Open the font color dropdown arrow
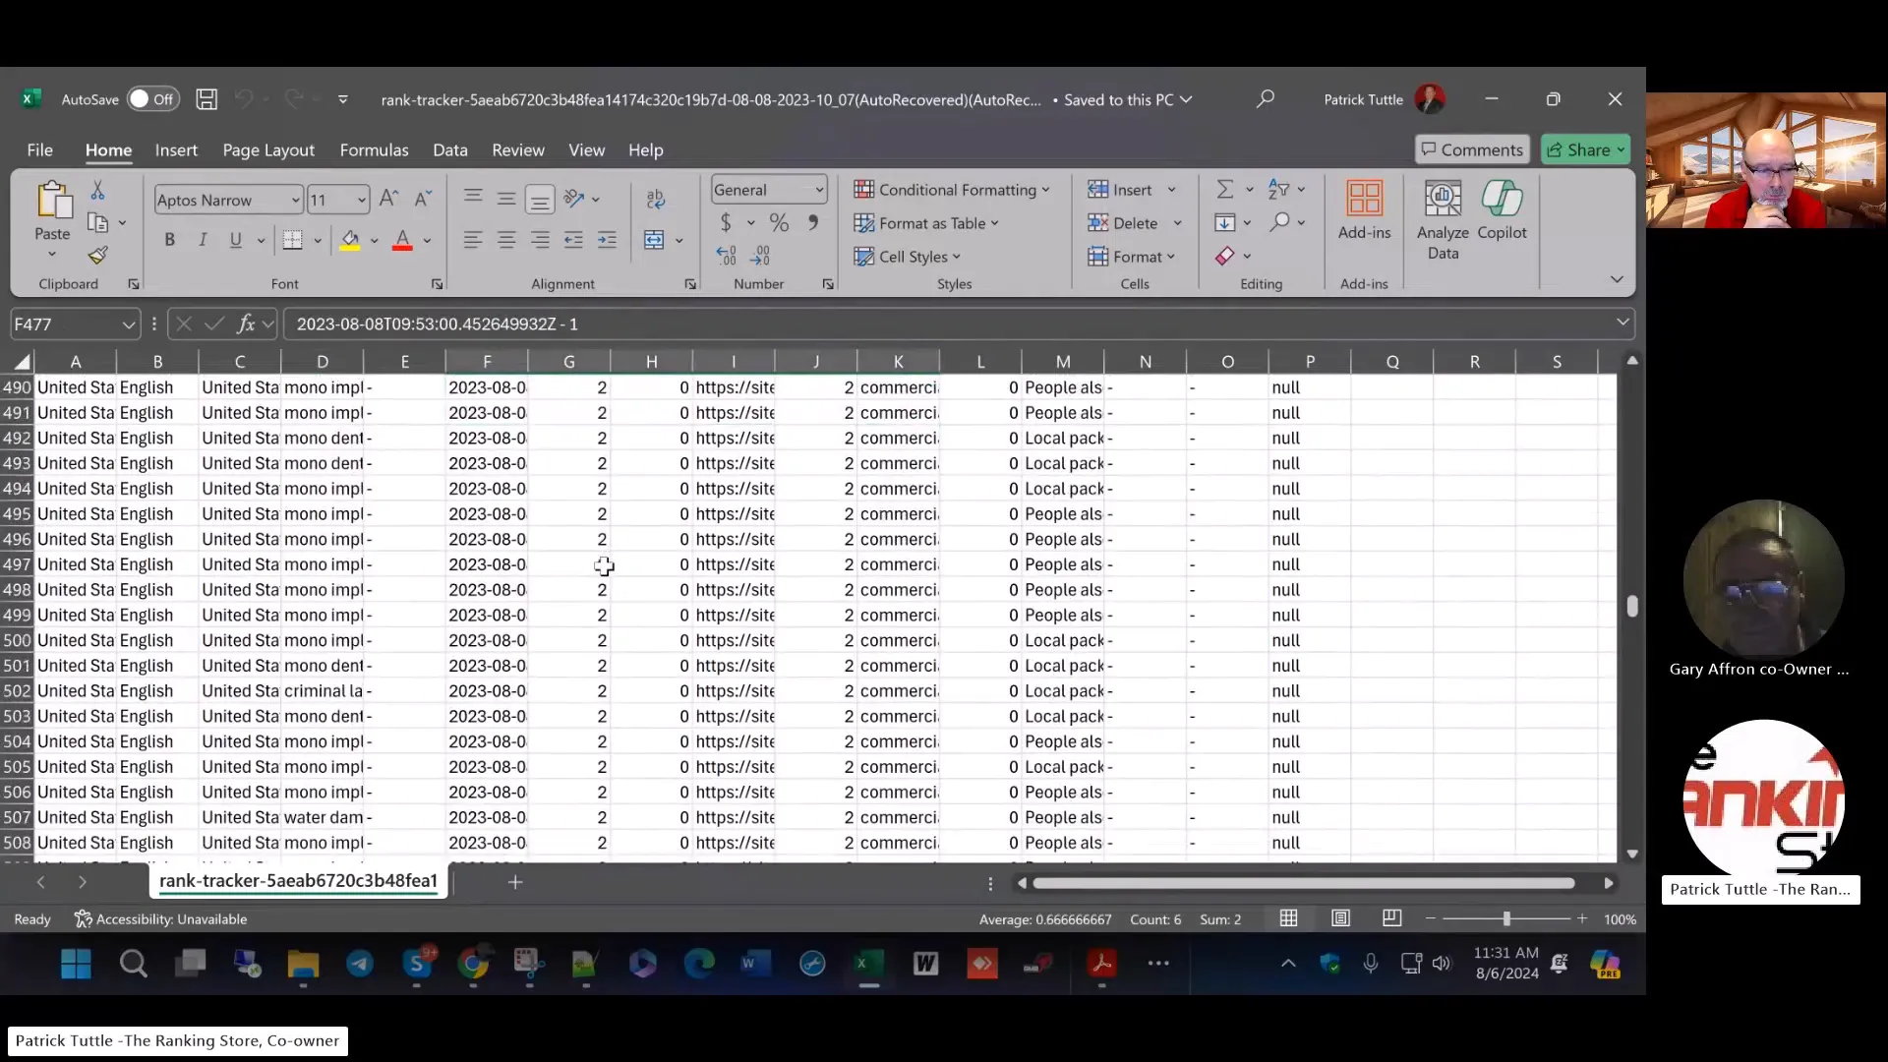 (x=428, y=240)
